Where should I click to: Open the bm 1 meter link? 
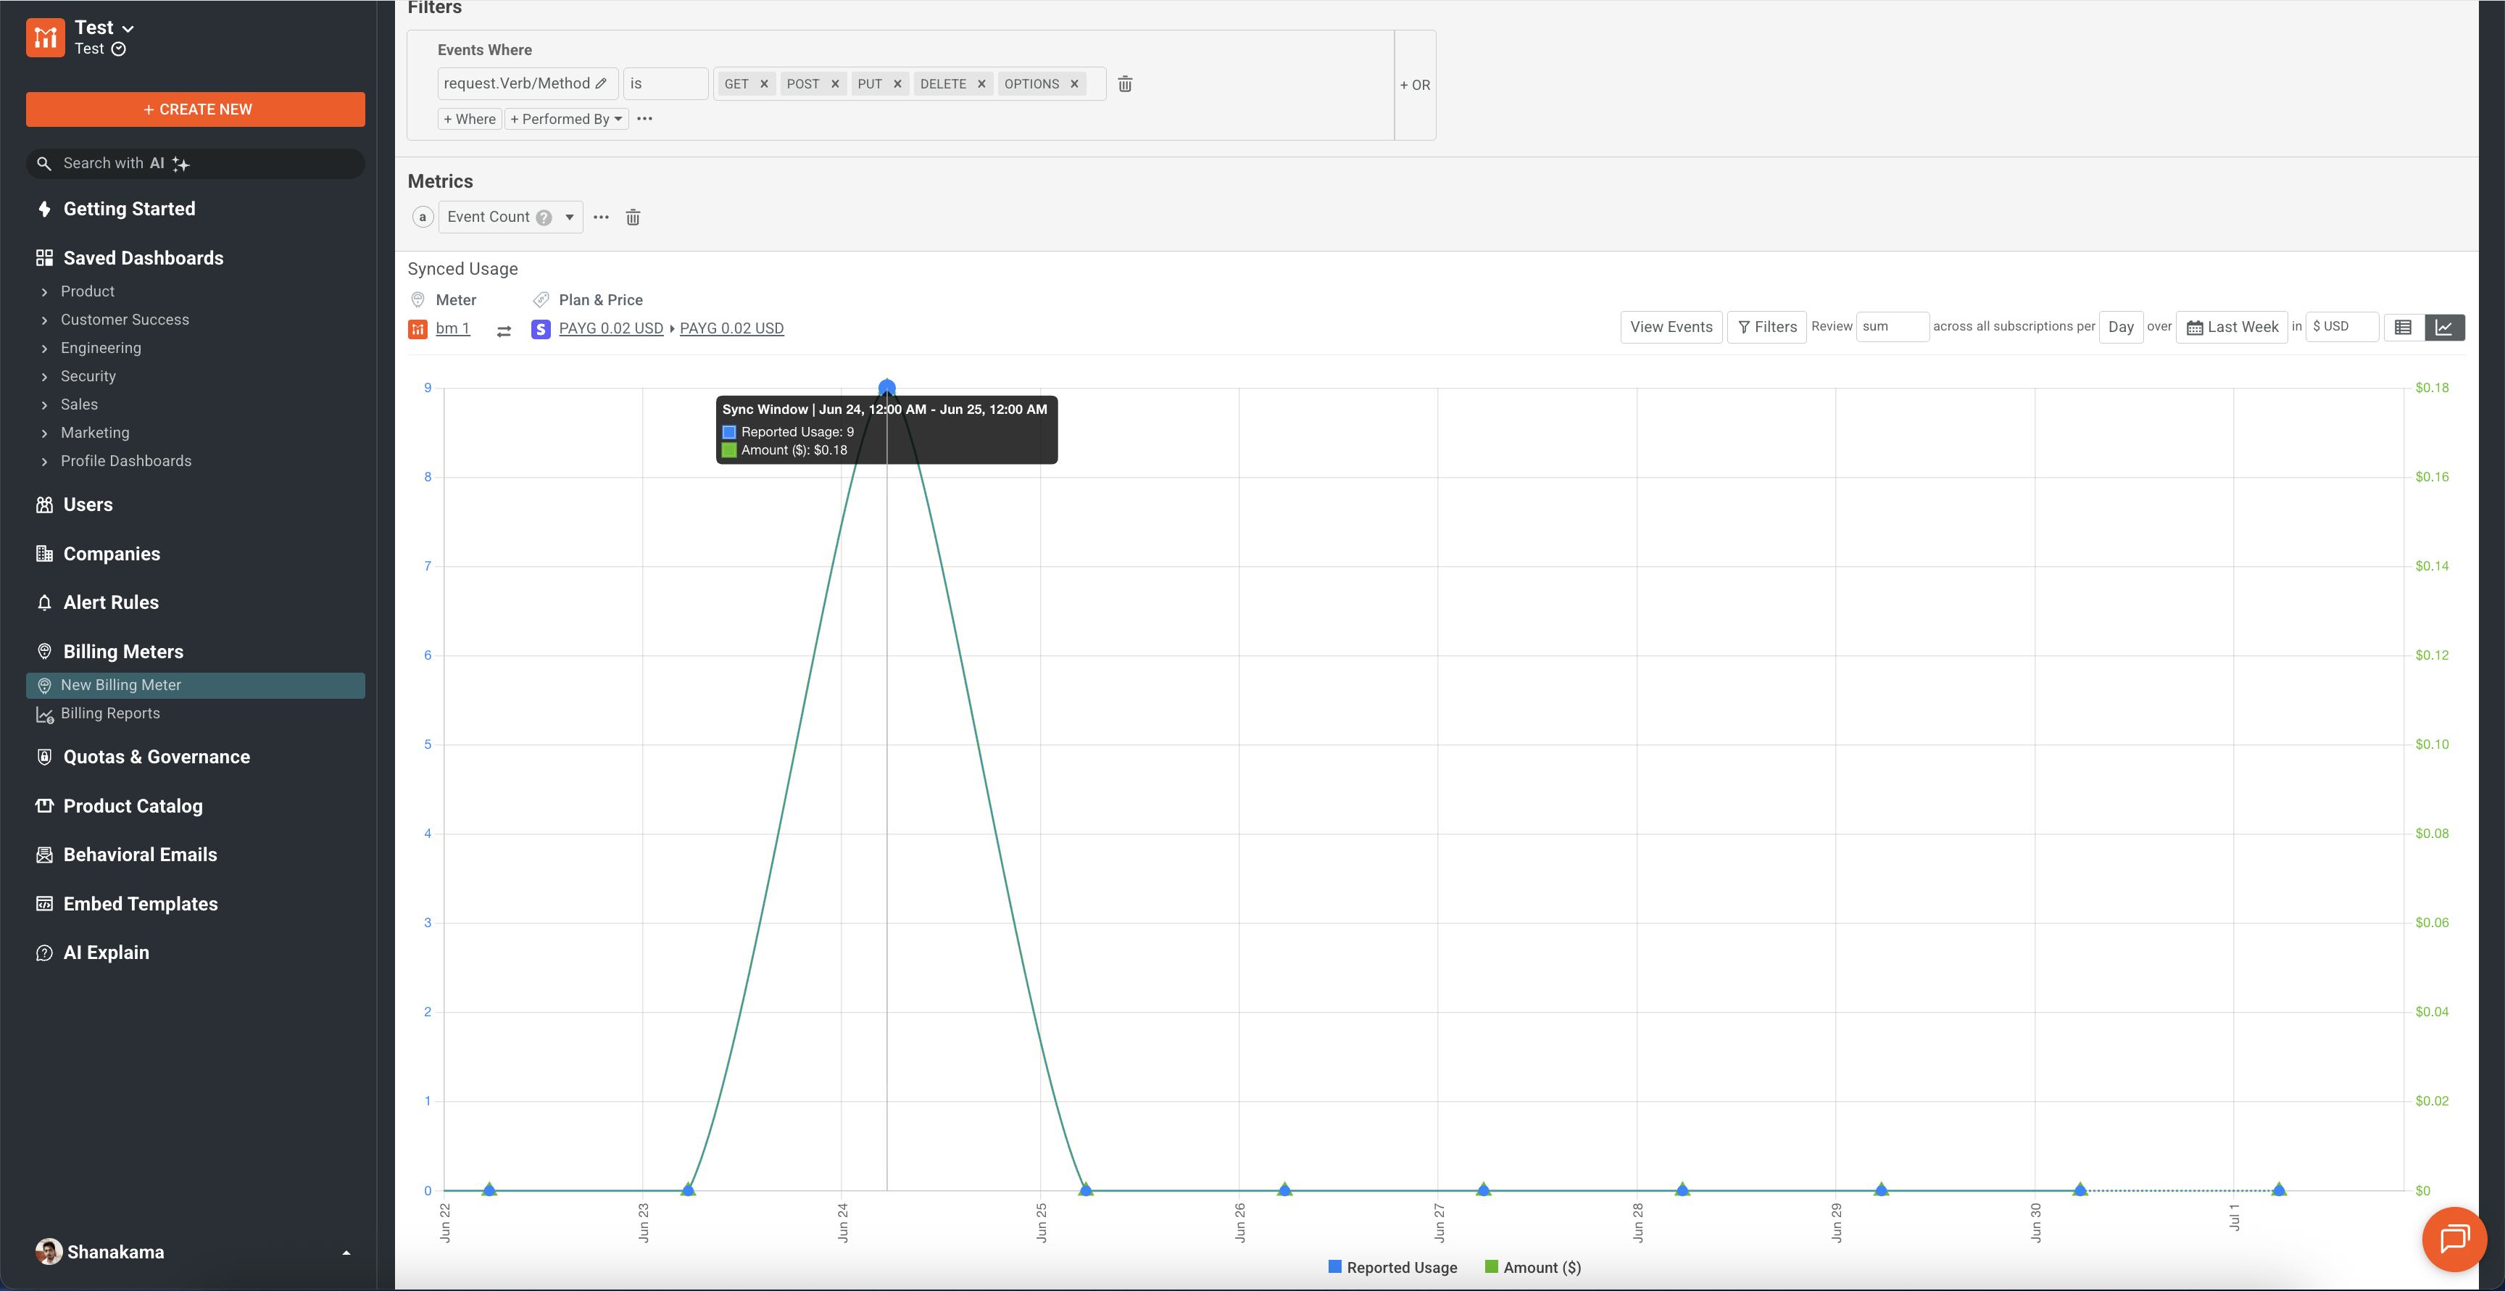coord(452,328)
